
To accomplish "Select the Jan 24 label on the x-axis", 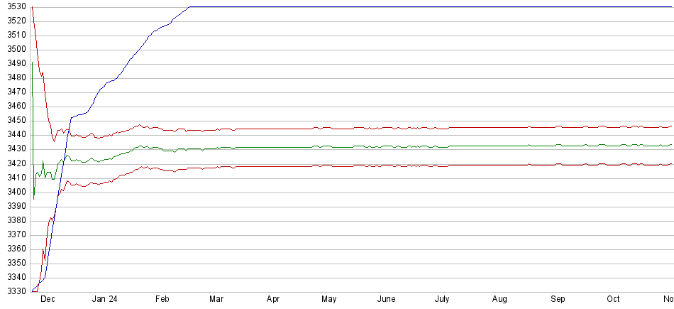I will 104,299.
